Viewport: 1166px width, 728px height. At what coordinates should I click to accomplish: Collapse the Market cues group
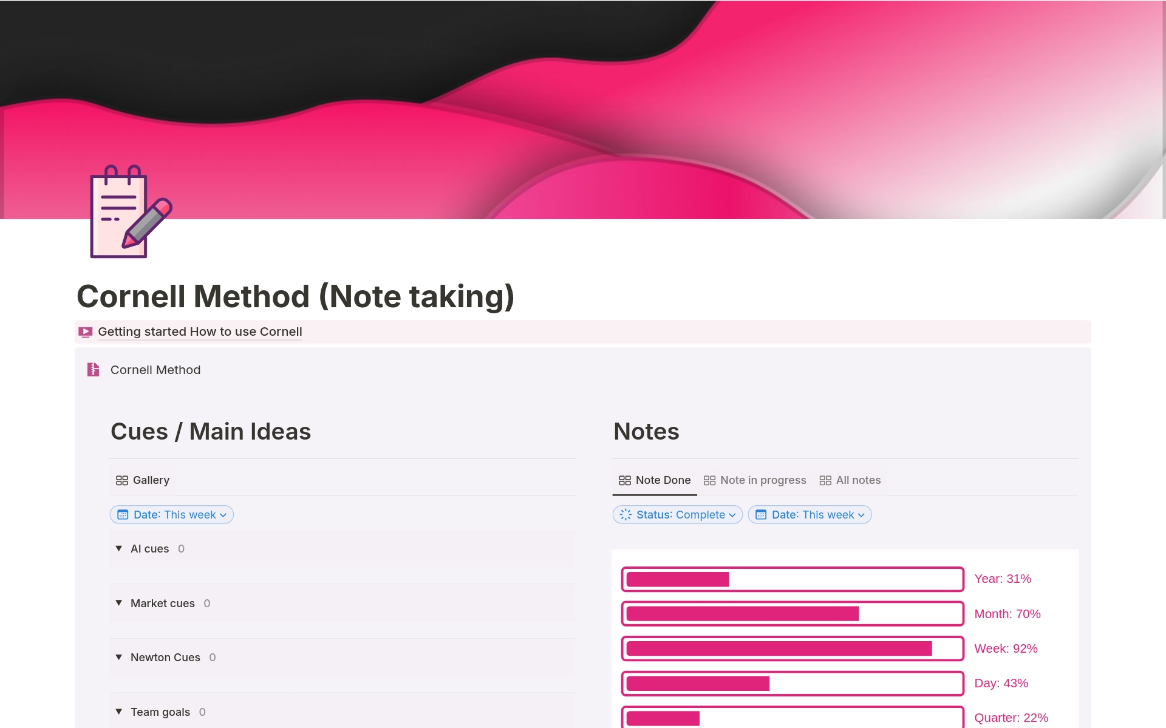(119, 603)
